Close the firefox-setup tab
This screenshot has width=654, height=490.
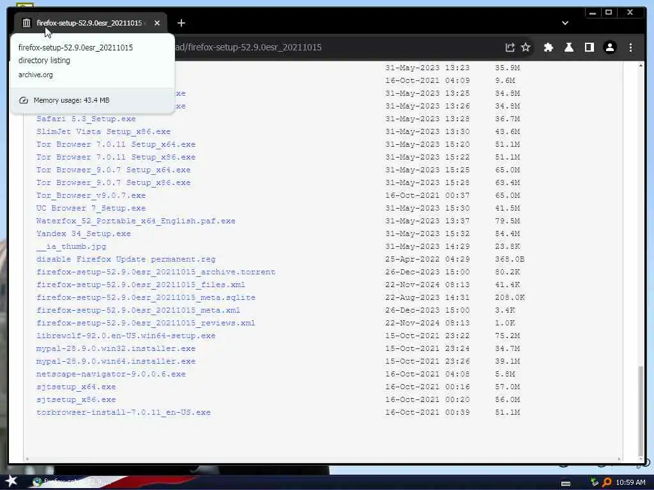tap(157, 23)
